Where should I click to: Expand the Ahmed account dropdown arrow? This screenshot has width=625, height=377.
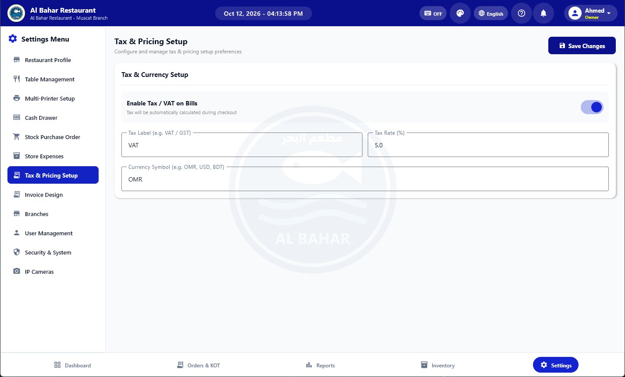609,13
